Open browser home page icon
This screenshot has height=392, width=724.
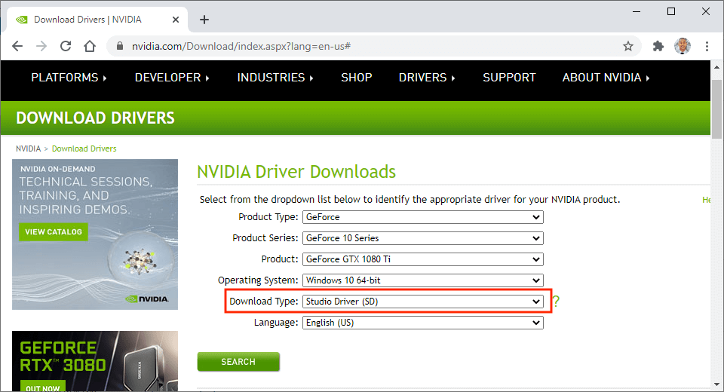(90, 46)
